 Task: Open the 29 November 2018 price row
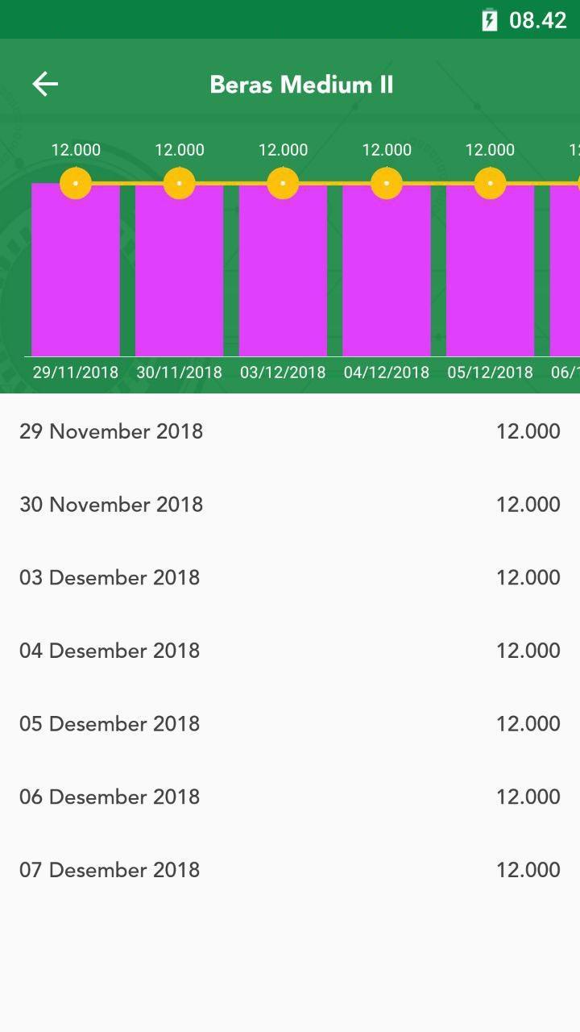point(290,431)
